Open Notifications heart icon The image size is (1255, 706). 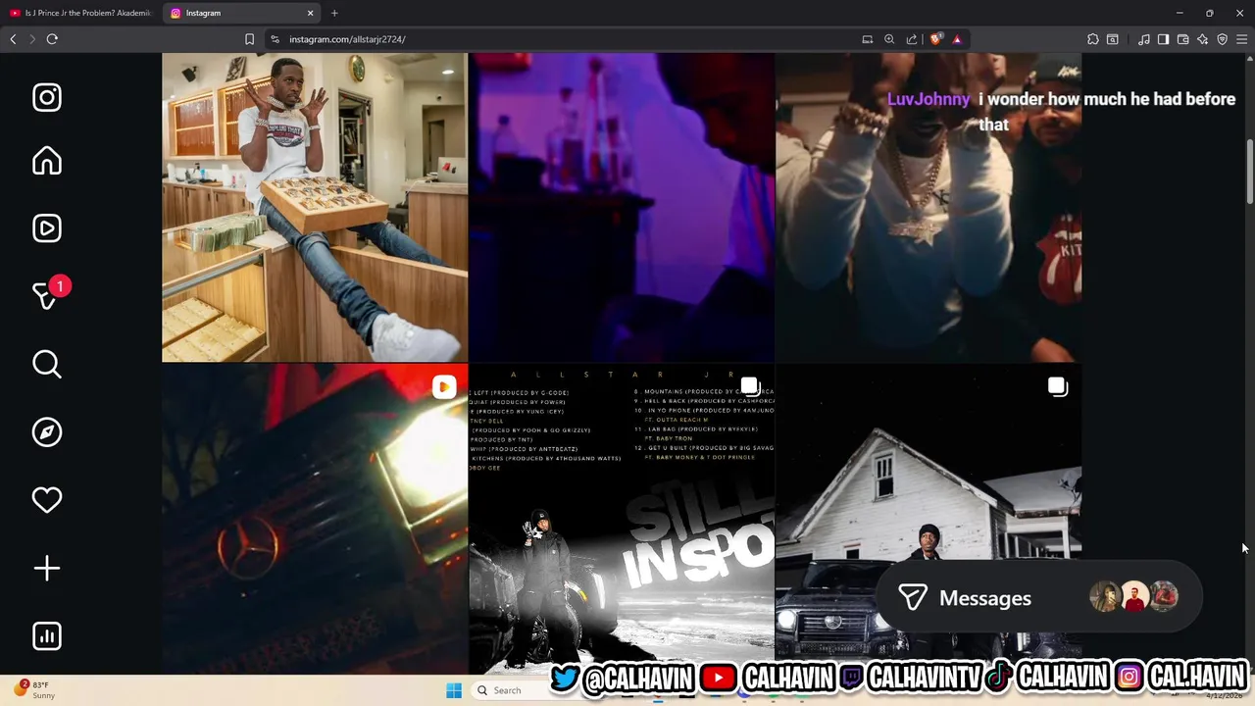click(47, 500)
